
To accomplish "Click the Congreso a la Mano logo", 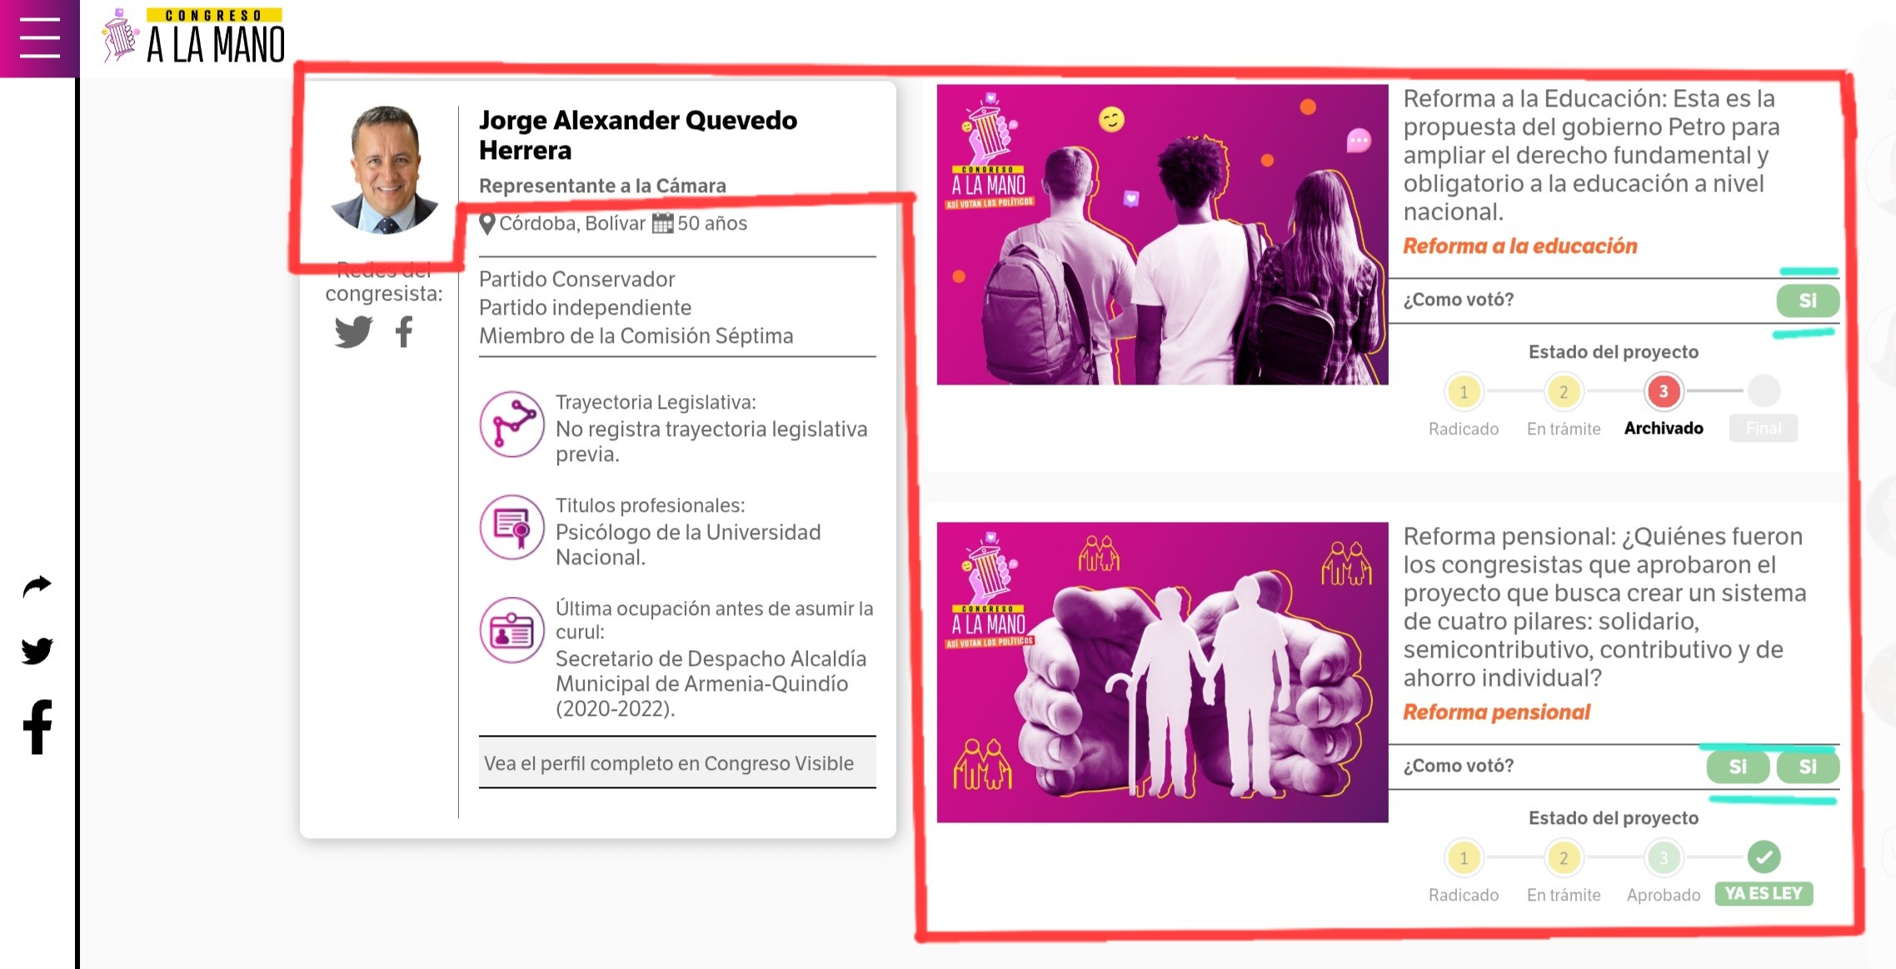I will coord(192,35).
